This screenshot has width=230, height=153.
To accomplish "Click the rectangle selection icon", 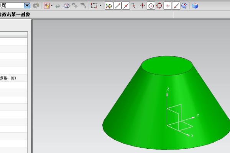I will tap(94, 6).
